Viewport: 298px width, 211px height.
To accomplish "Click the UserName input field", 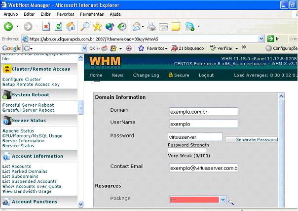I will (x=203, y=124).
